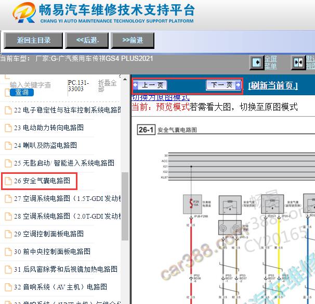Switch to original image mode link
This screenshot has width=315, height=304.
coord(160,98)
